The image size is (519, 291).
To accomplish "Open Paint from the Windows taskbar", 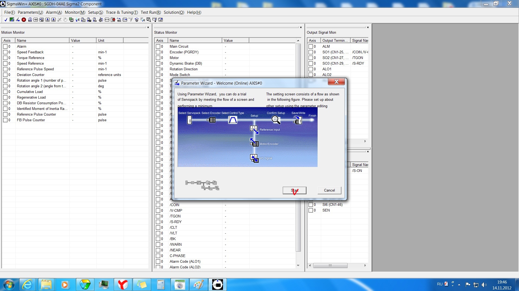I will 199,285.
